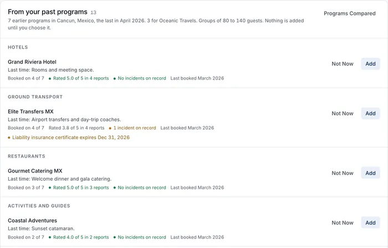This screenshot has width=388, height=248.
Task: Click 'Last booked March 2026' for Elite Transfers MX
Action: click(187, 128)
